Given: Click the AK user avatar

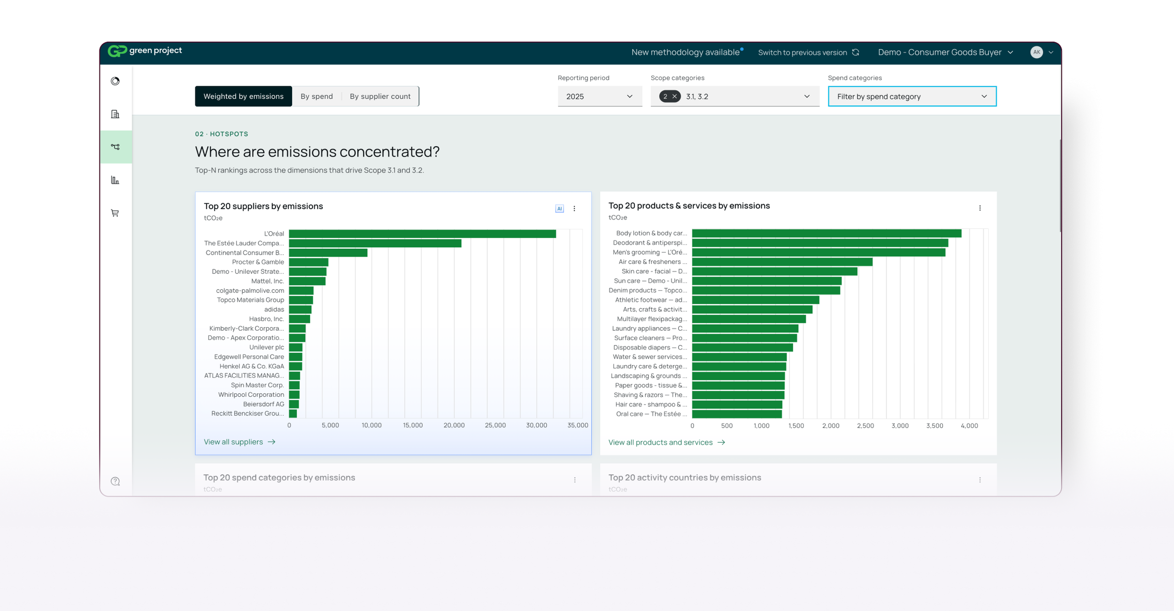Looking at the screenshot, I should (x=1036, y=52).
